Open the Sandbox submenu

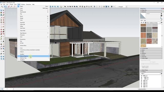[x=34, y=54]
